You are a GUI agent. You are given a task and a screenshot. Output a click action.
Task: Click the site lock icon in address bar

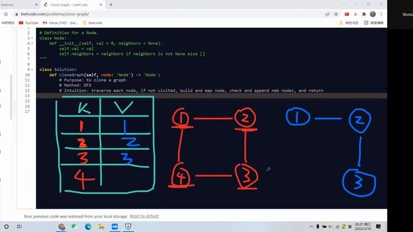(17, 14)
